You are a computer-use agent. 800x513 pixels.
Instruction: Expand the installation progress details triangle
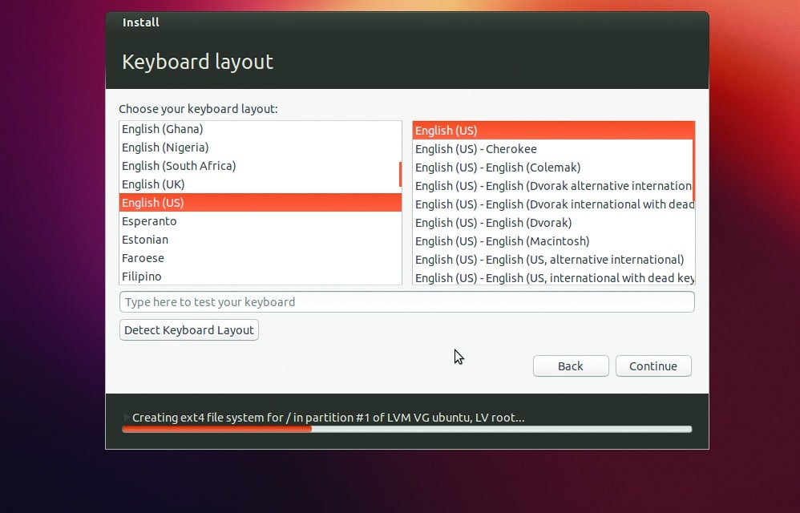point(126,418)
